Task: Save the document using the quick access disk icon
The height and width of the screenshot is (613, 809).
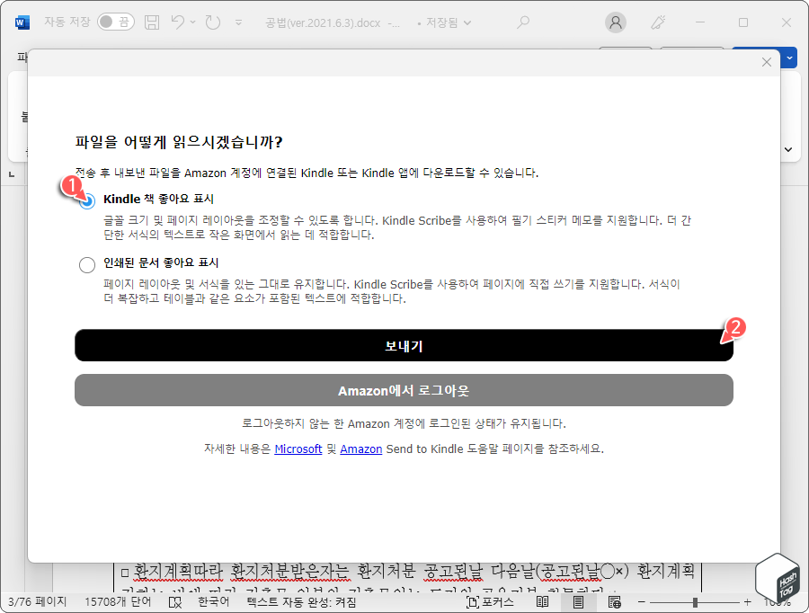Action: coord(153,22)
